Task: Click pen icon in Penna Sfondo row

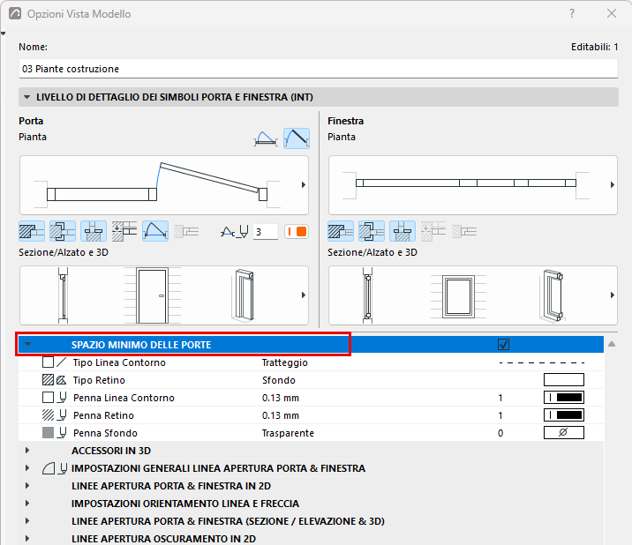Action: tap(62, 433)
